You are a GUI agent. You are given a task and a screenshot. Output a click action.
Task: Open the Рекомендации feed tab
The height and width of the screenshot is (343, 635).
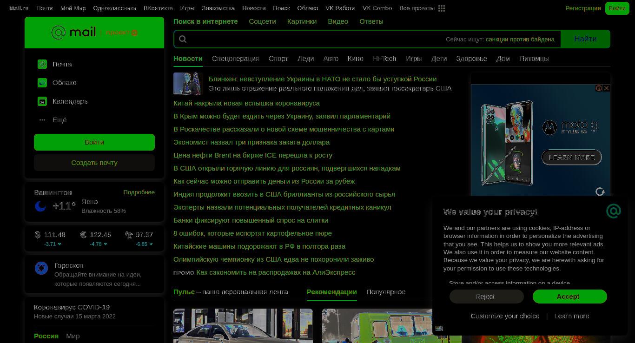pyautogui.click(x=332, y=292)
